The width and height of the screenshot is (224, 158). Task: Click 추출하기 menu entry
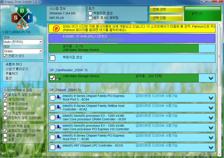(x=12, y=73)
